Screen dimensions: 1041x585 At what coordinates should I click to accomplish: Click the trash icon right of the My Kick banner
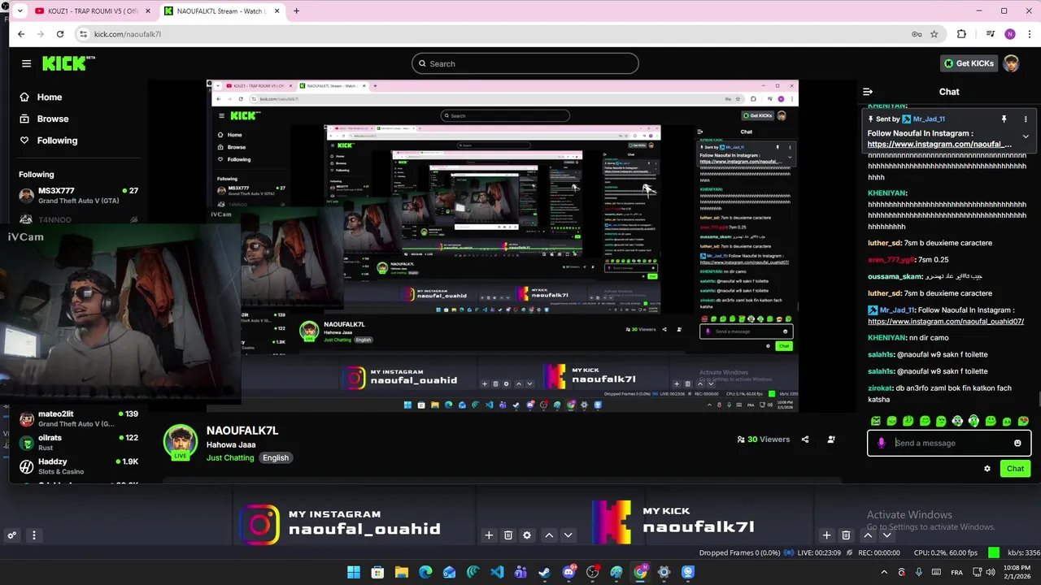tap(846, 535)
